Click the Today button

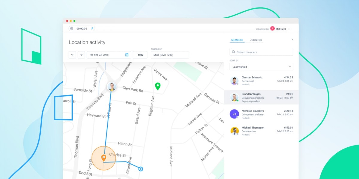(140, 55)
